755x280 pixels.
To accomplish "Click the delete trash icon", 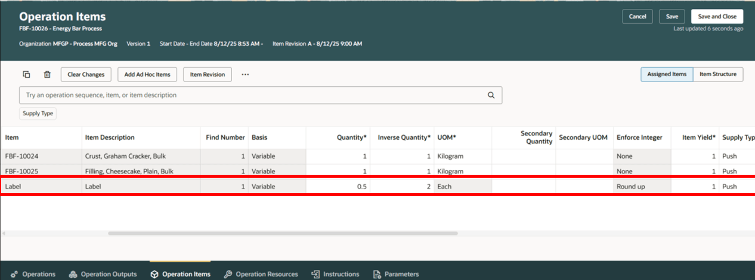I will click(47, 74).
